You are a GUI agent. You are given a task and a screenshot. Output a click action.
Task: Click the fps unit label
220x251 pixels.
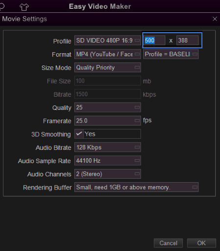[x=147, y=121]
